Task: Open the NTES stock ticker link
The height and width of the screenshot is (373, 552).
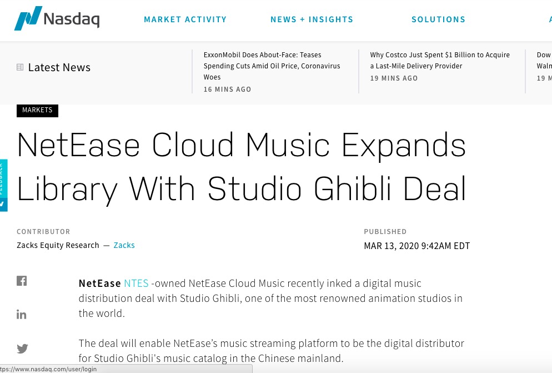Action: click(136, 284)
